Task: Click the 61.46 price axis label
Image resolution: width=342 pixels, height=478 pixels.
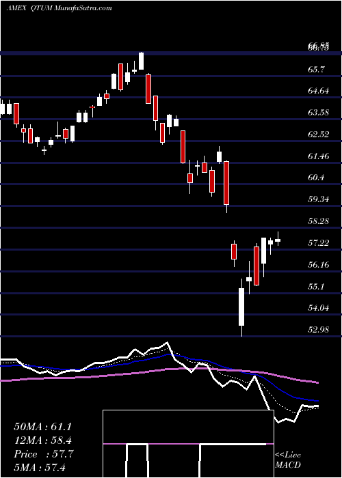Action: [x=319, y=156]
